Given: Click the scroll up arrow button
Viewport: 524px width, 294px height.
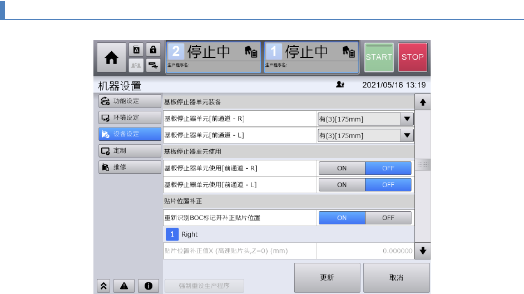Looking at the screenshot, I should point(423,102).
